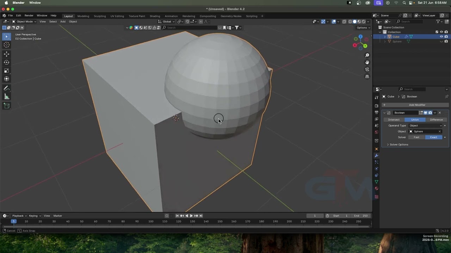Open the Playback menu in timeline

tap(19, 216)
